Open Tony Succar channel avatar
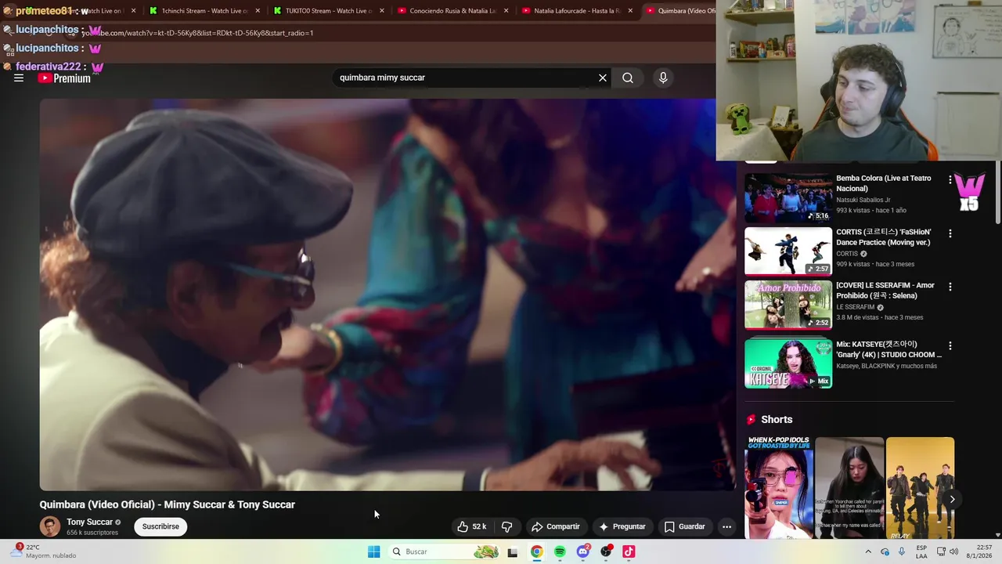 click(x=50, y=526)
